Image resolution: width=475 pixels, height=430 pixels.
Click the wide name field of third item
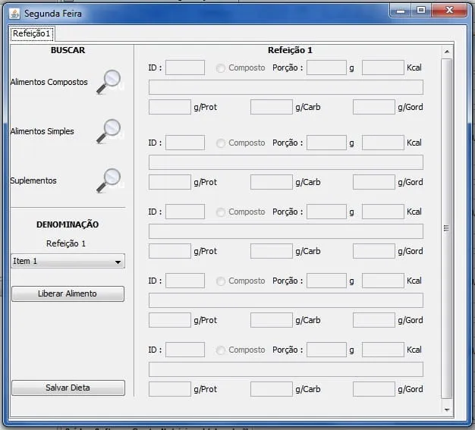pos(286,231)
